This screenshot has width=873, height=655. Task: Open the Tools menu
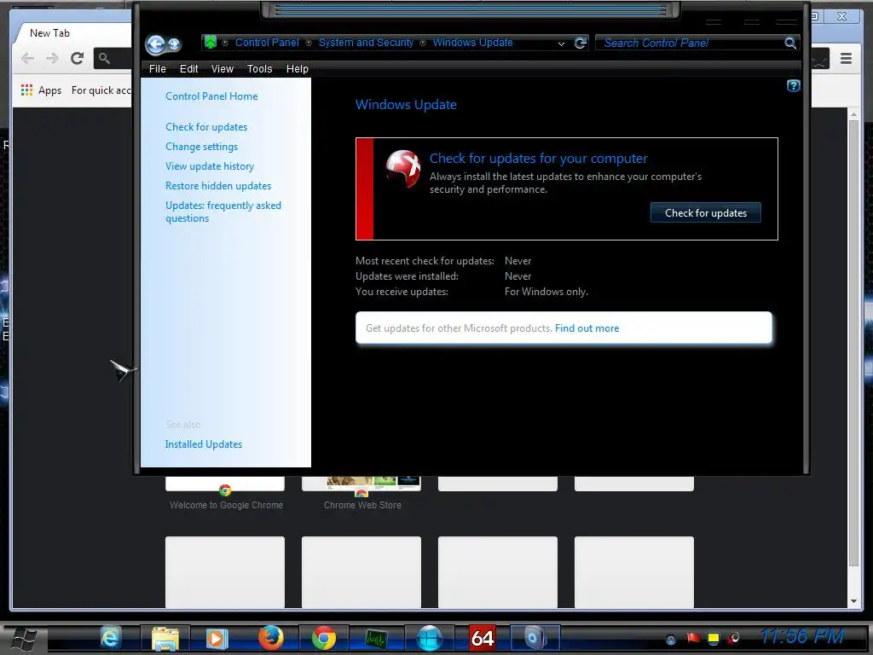[x=259, y=68]
